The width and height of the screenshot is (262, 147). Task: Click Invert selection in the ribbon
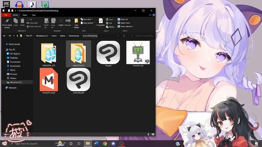coord(125,27)
